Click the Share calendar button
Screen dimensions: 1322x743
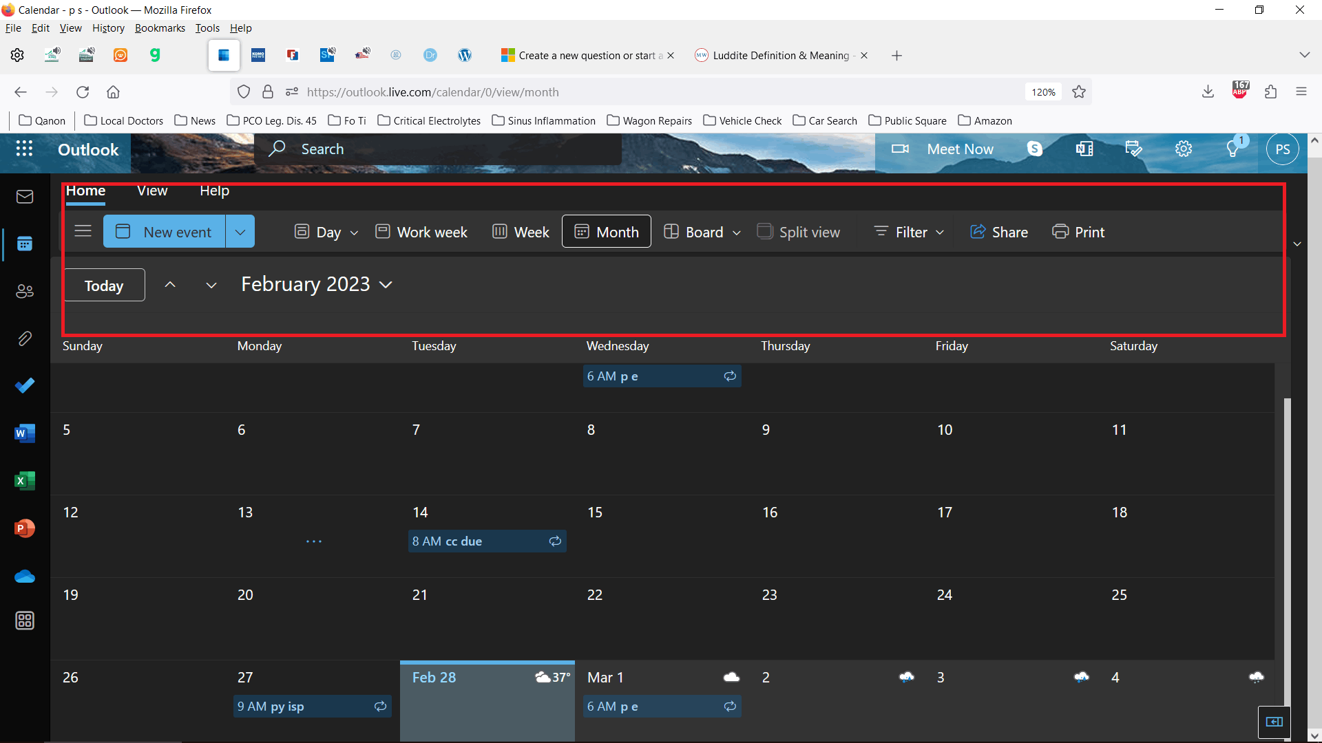999,232
